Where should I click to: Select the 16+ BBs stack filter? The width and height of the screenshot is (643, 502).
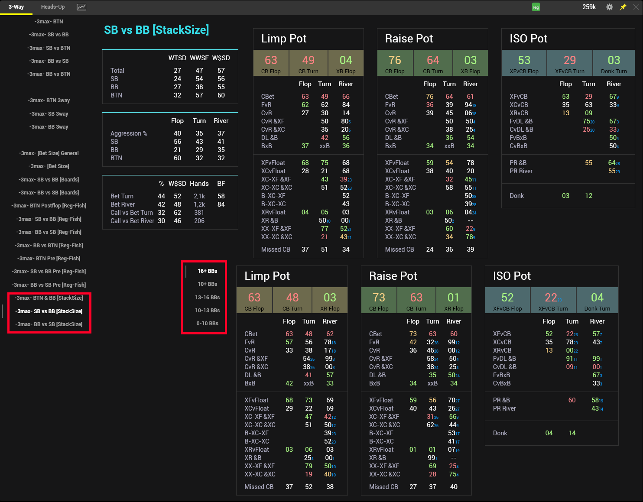pyautogui.click(x=207, y=271)
